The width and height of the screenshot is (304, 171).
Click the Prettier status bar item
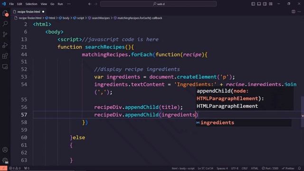pyautogui.click(x=288, y=168)
